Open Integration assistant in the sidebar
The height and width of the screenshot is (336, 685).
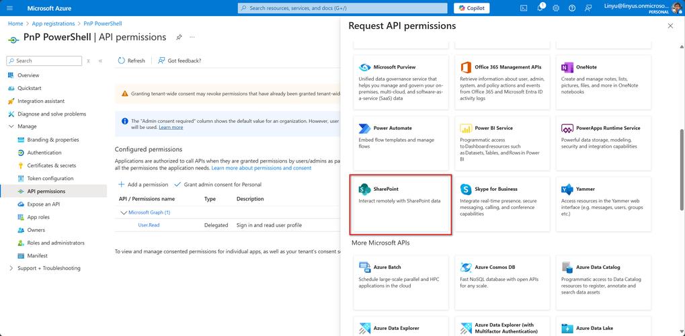tap(41, 101)
